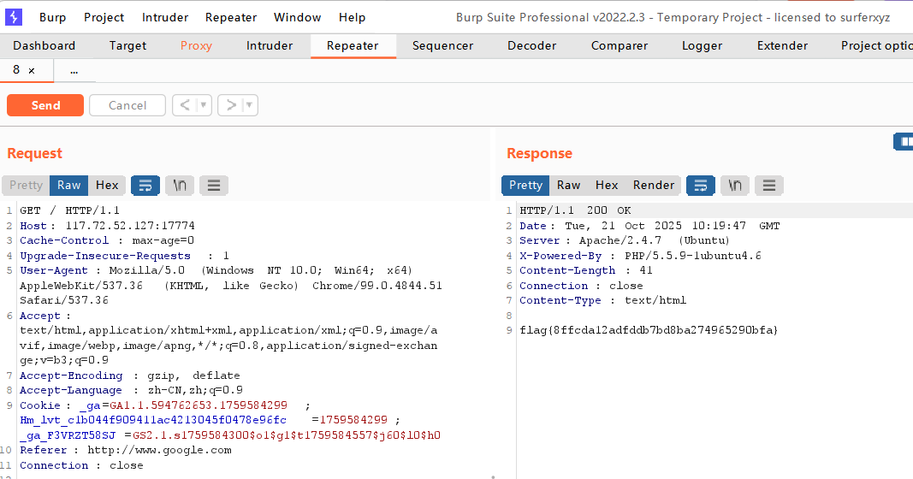The image size is (913, 479).
Task: Switch to the Dashboard tab
Action: pos(44,45)
